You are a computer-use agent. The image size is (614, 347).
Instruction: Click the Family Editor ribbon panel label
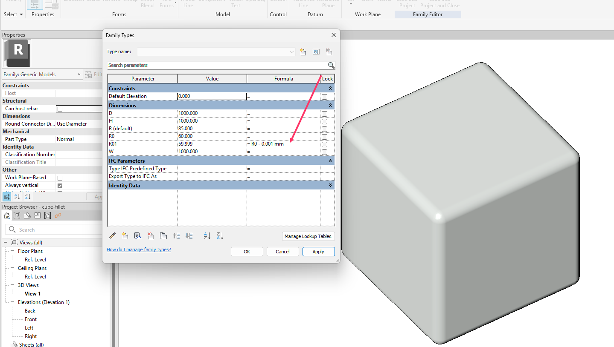(x=428, y=14)
